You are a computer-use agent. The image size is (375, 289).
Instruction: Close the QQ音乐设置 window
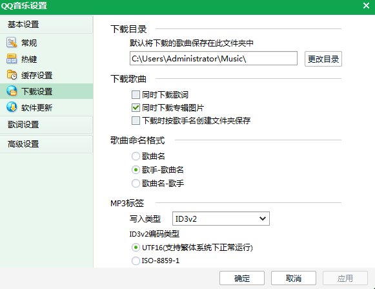coord(366,6)
